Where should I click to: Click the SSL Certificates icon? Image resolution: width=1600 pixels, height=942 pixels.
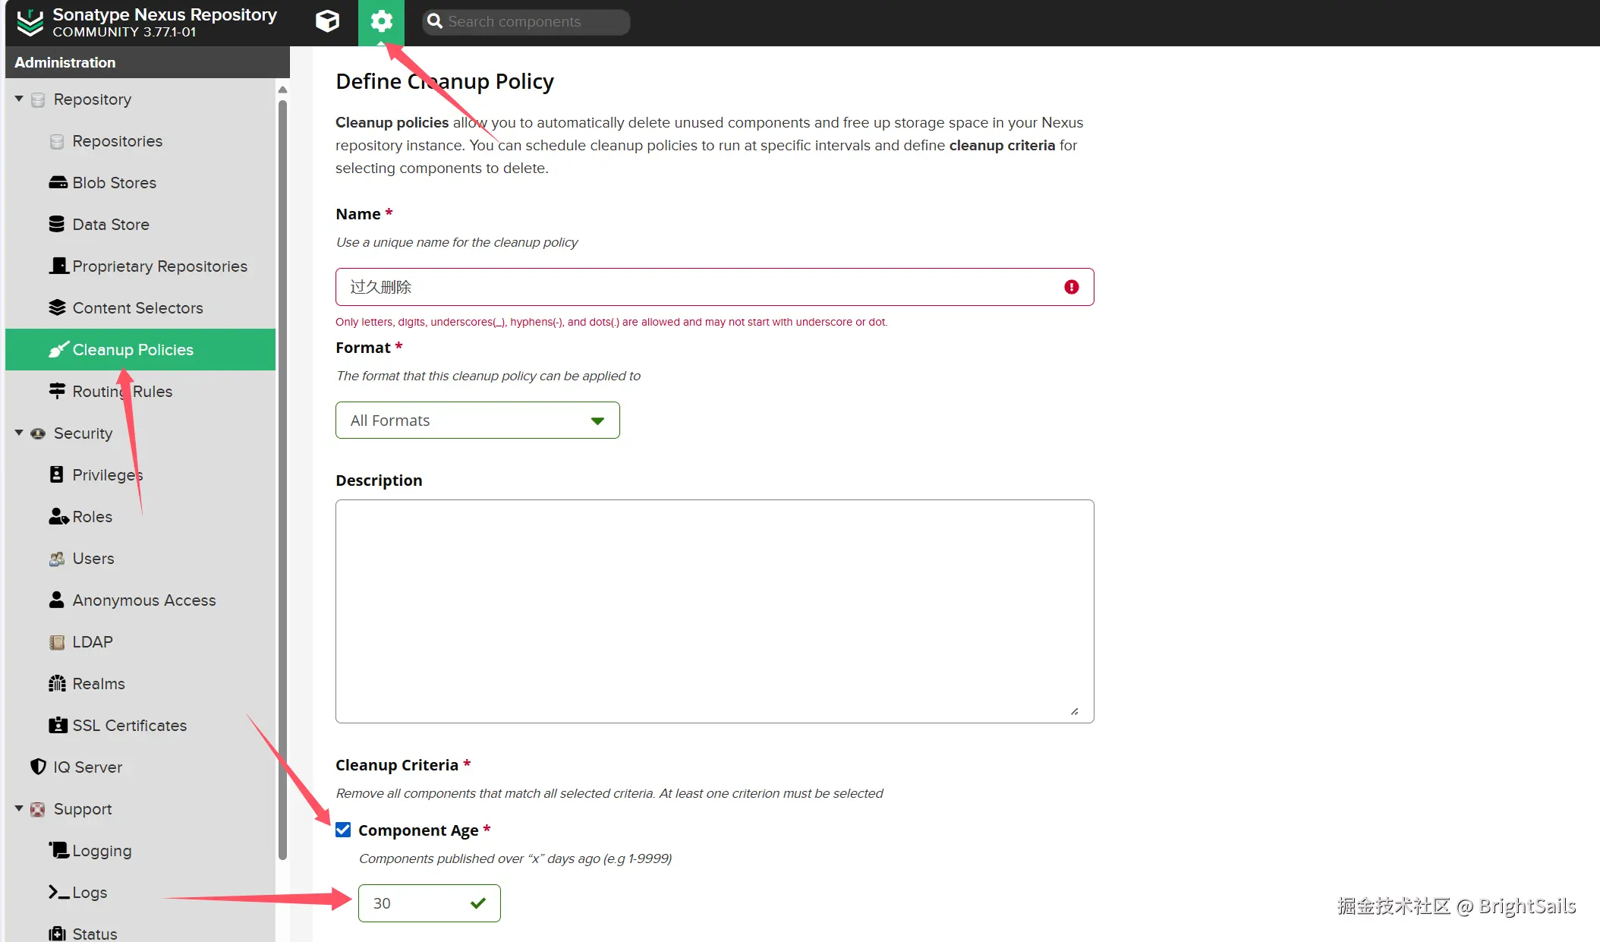[58, 725]
